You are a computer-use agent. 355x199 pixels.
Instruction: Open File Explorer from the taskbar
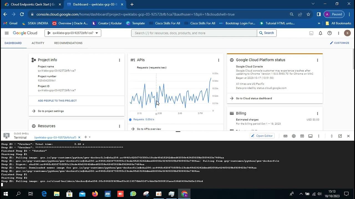(57, 194)
